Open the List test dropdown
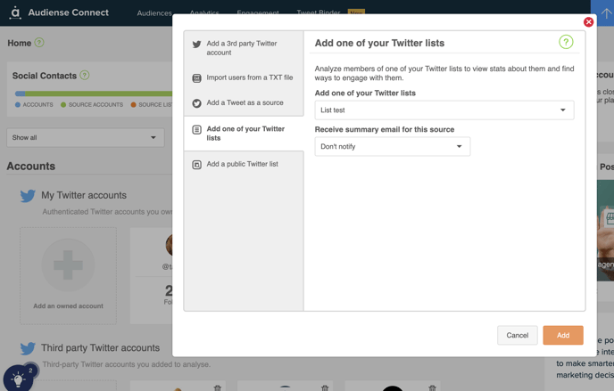The height and width of the screenshot is (391, 614). coord(444,110)
